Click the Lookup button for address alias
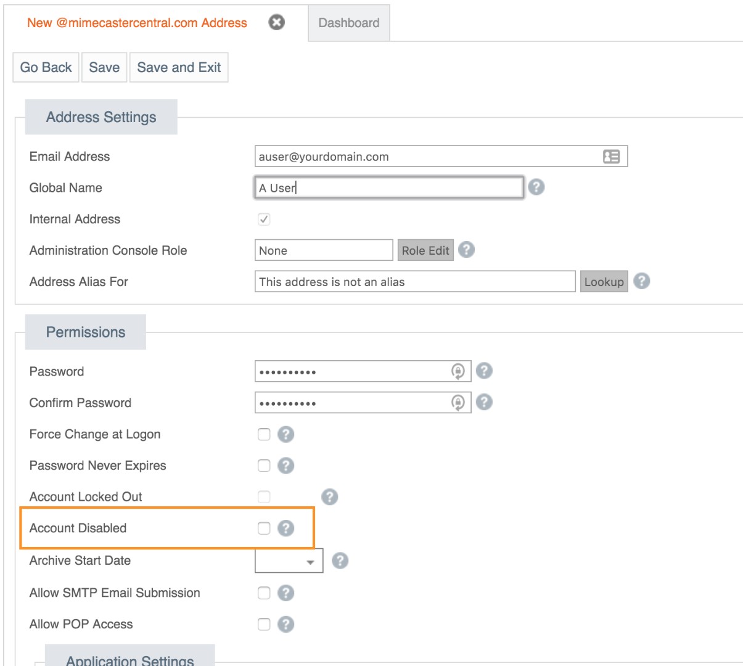The width and height of the screenshot is (743, 666). coord(604,281)
